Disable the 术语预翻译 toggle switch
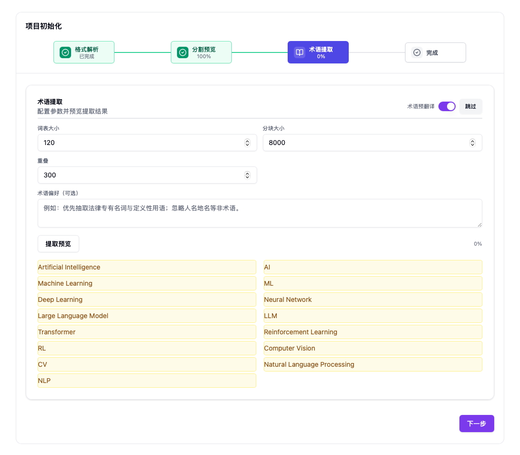The height and width of the screenshot is (455, 520). pyautogui.click(x=447, y=106)
